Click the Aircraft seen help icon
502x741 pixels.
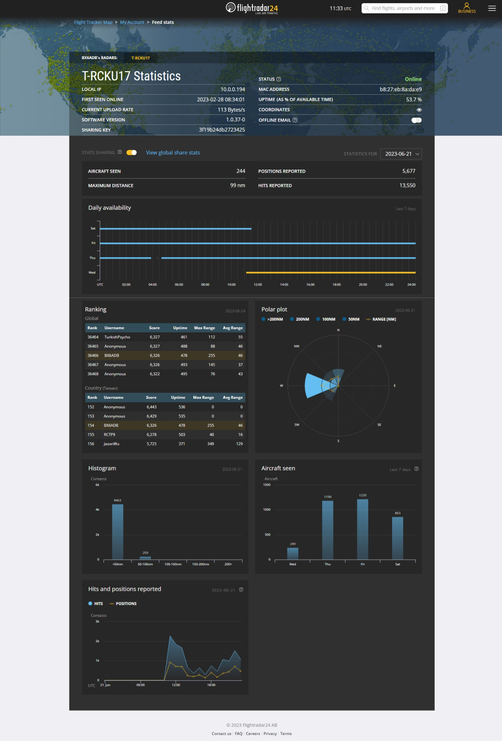pos(416,469)
